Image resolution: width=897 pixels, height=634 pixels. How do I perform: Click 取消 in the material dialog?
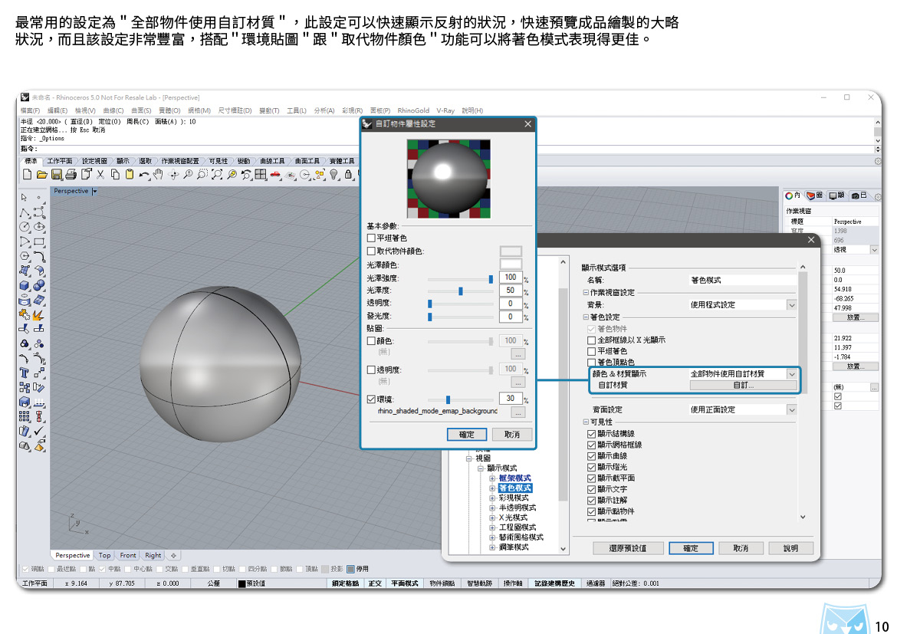point(512,435)
